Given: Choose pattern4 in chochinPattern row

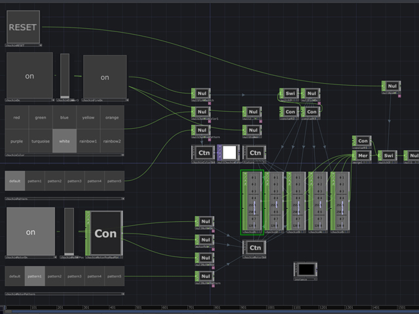Looking at the screenshot, I should point(94,181).
